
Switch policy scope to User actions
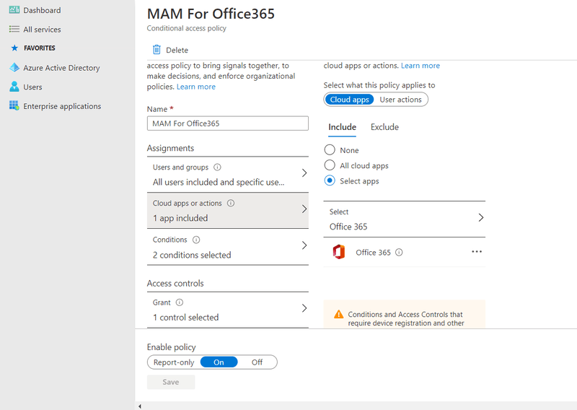(400, 100)
